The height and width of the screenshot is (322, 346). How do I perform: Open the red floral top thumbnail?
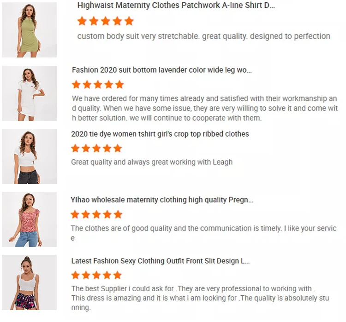tap(29, 219)
